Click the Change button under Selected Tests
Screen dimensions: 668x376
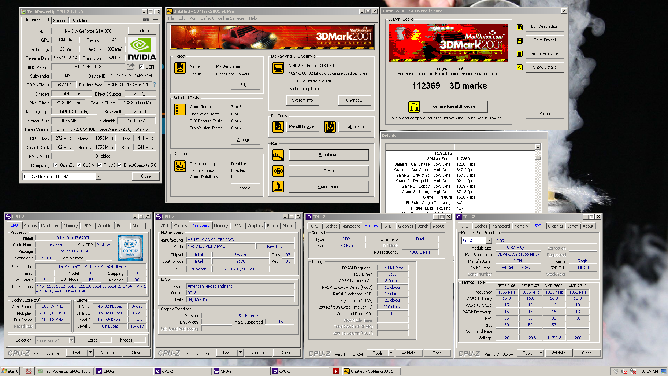pyautogui.click(x=245, y=140)
